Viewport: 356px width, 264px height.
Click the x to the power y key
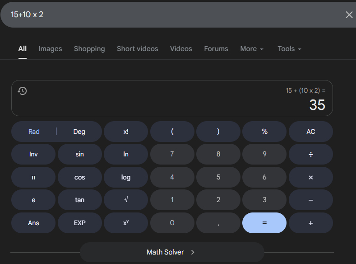tap(126, 223)
